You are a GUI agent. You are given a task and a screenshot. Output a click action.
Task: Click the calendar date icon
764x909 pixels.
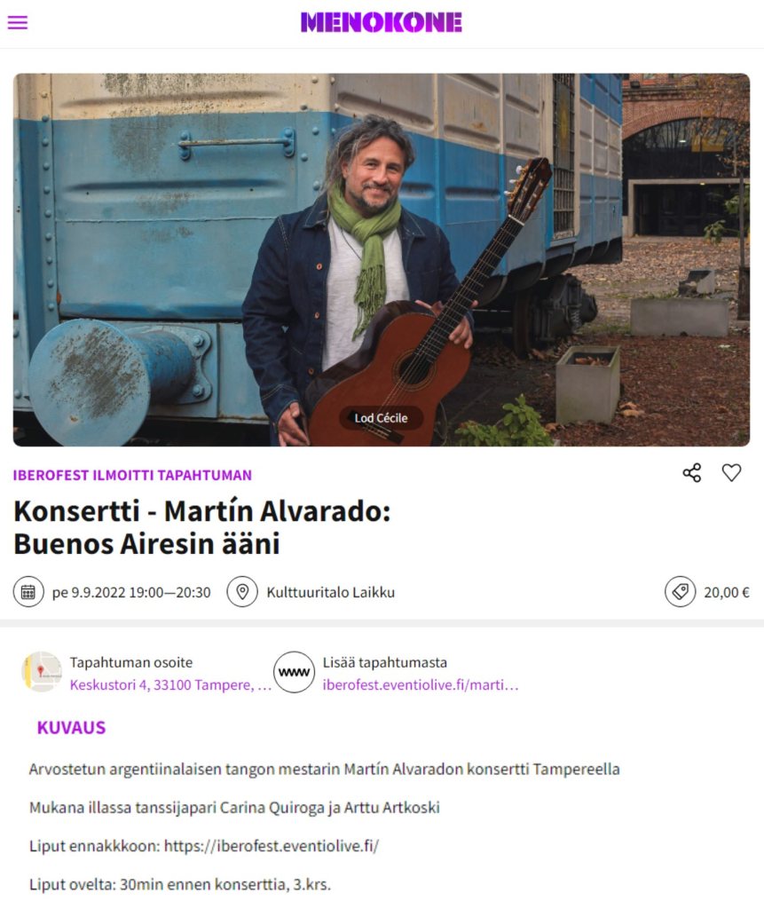(x=28, y=592)
